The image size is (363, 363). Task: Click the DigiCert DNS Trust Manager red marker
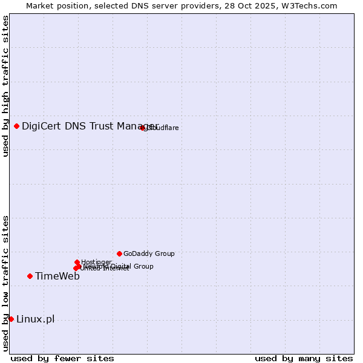tap(16, 126)
